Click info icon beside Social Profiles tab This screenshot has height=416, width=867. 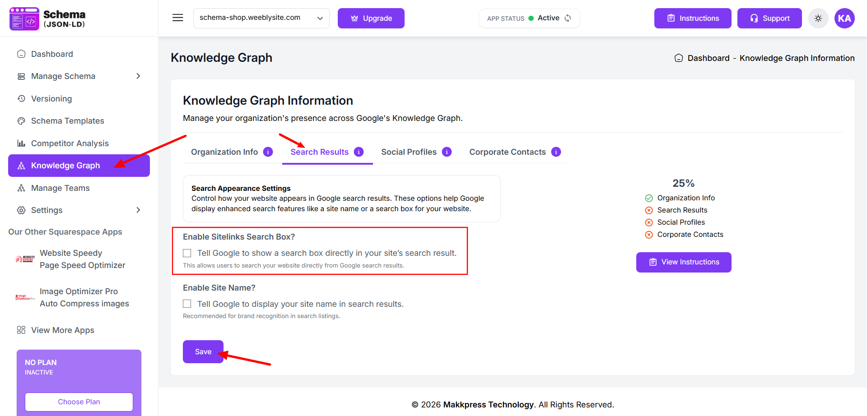click(447, 152)
